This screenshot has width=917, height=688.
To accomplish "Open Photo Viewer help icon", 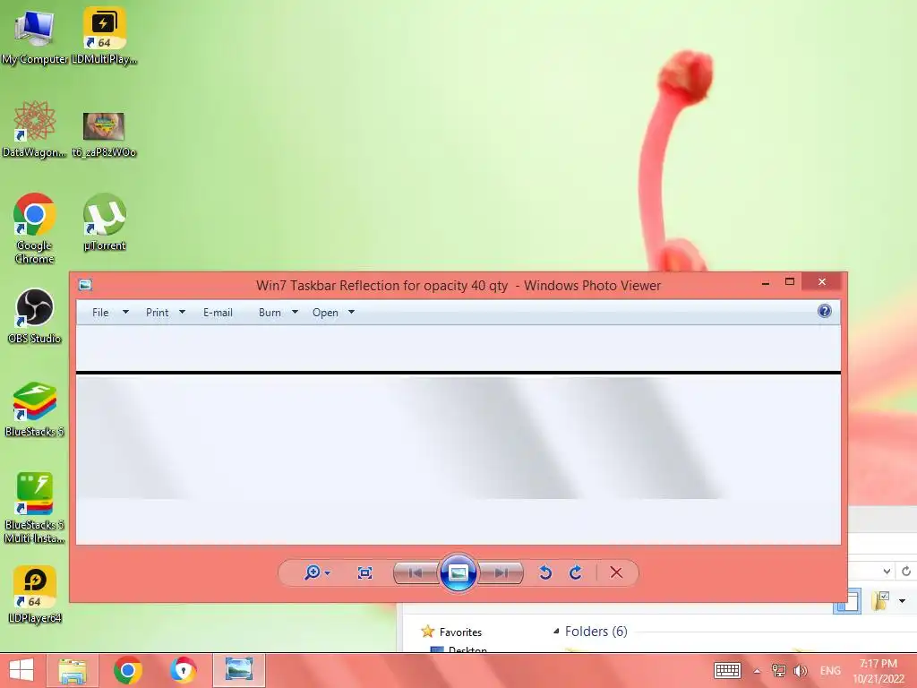I will (x=825, y=311).
